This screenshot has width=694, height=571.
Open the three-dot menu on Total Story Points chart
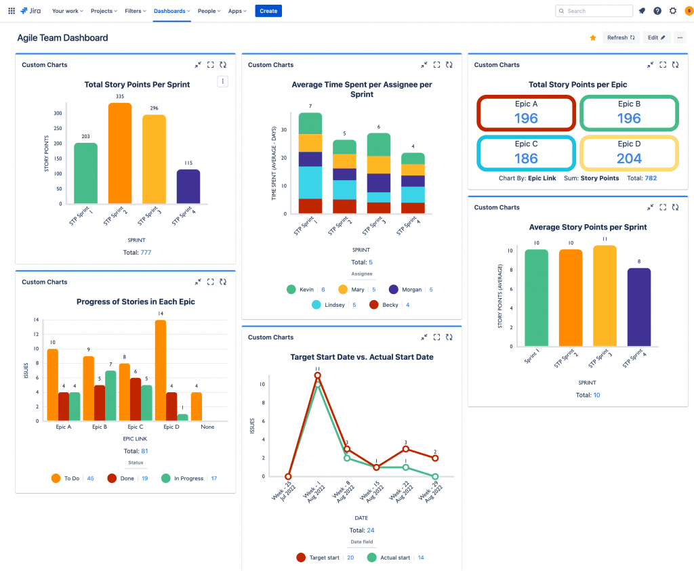point(223,81)
